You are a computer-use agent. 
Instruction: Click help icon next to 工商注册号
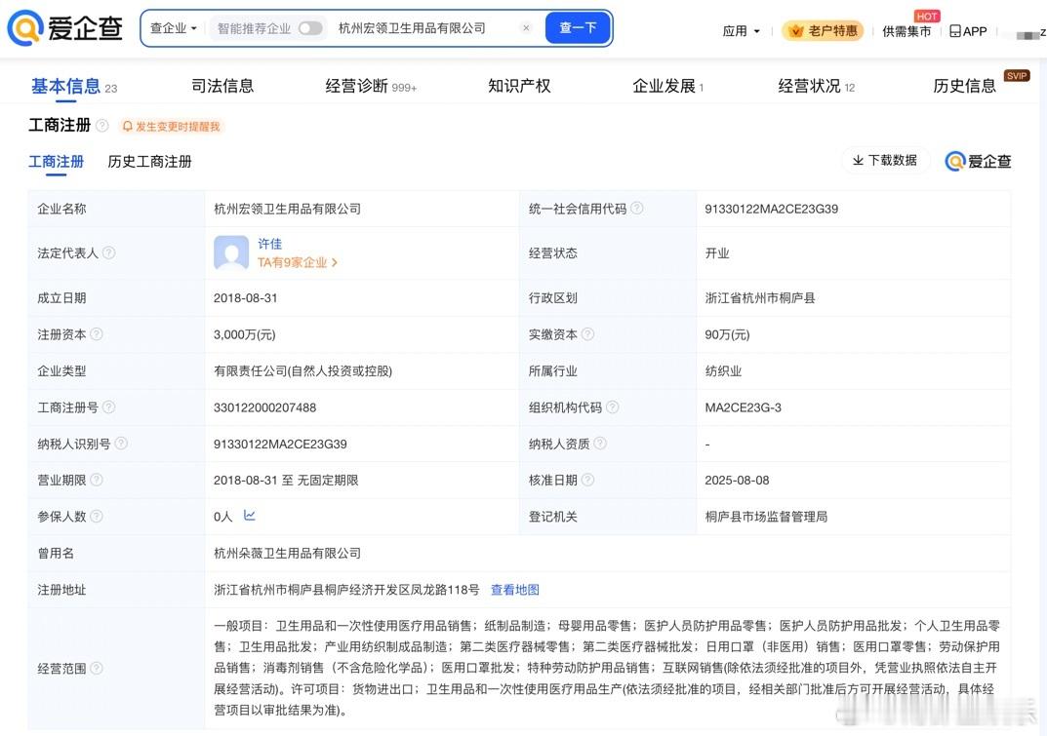tap(109, 407)
